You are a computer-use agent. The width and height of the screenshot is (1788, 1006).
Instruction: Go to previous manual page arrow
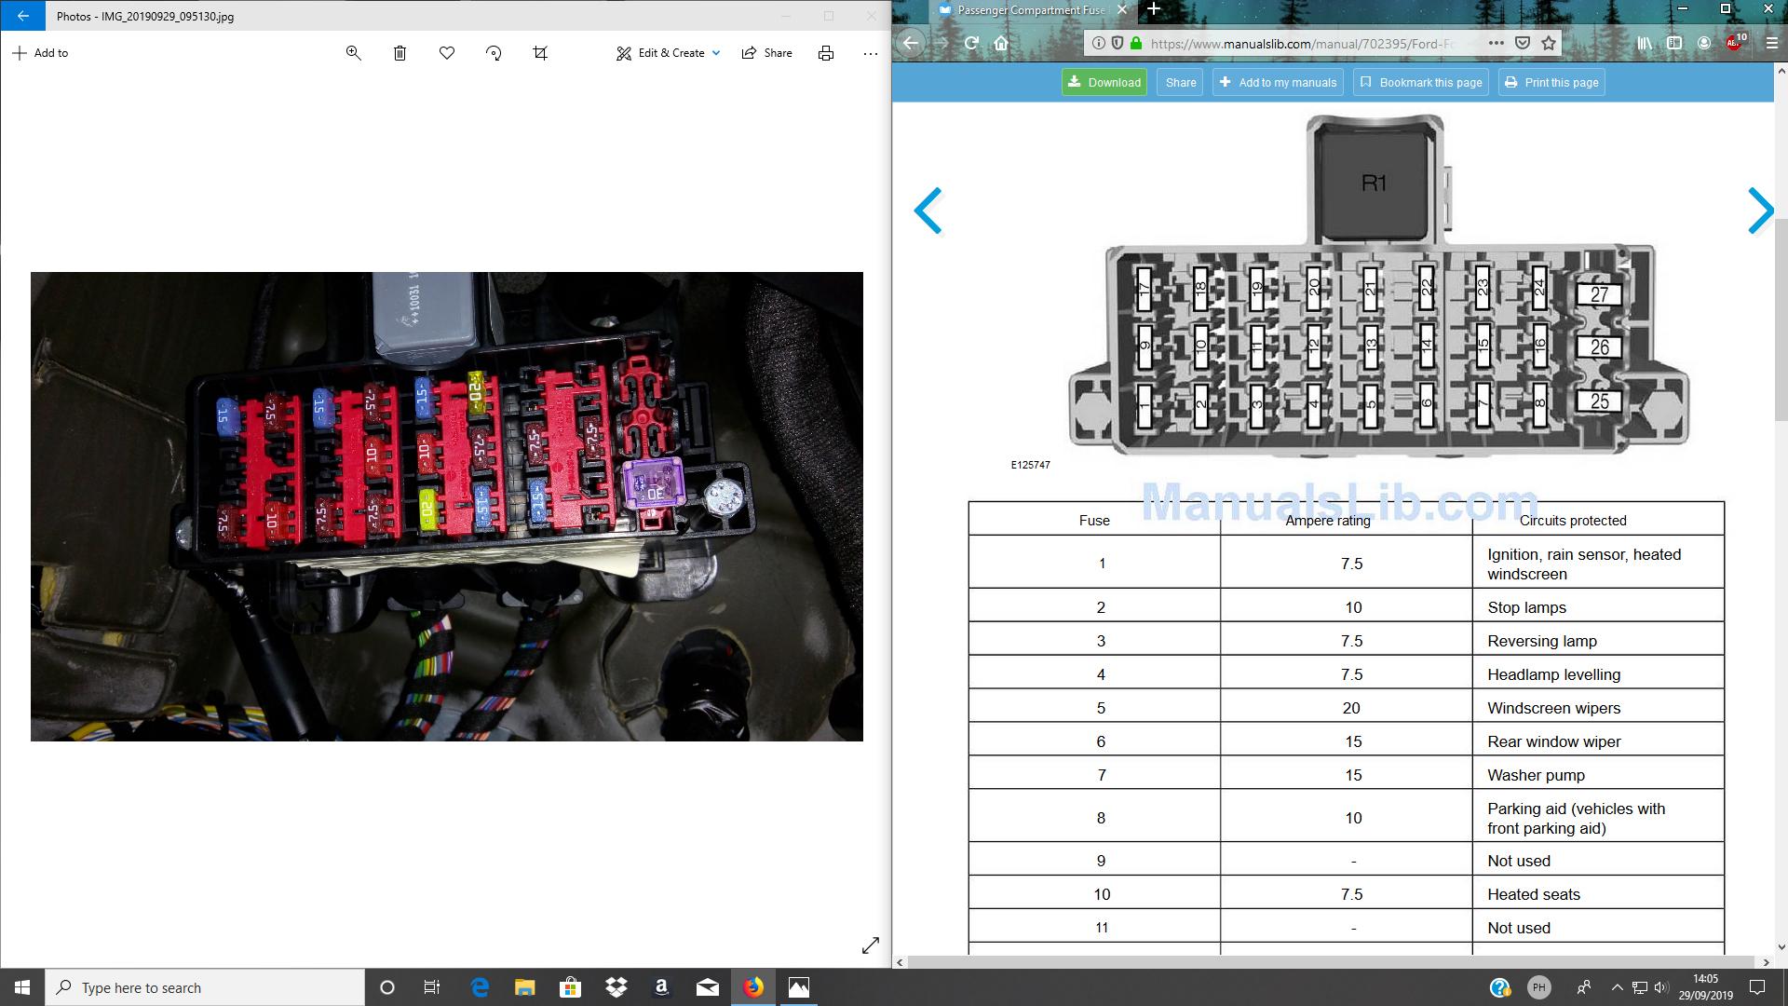click(928, 211)
